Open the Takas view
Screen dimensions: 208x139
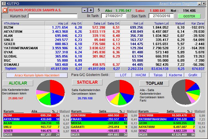(x=158, y=75)
